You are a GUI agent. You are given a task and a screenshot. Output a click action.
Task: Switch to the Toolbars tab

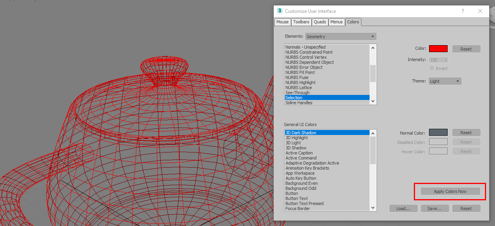point(301,22)
